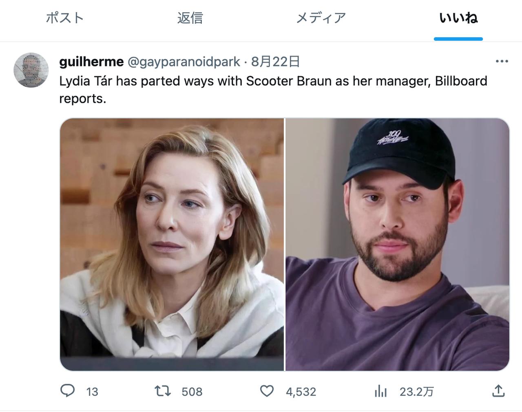Select the メディア tab
Viewport: 522px width, 412px height.
pyautogui.click(x=321, y=18)
